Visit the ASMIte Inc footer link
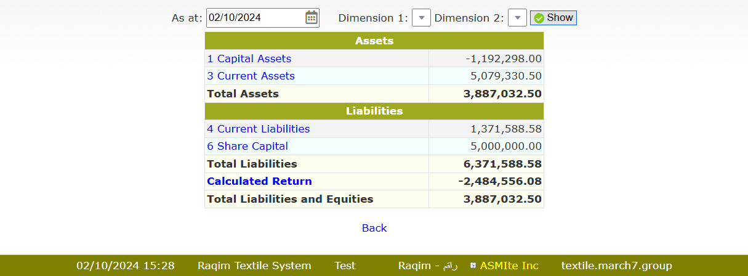This screenshot has width=748, height=276. tap(509, 266)
